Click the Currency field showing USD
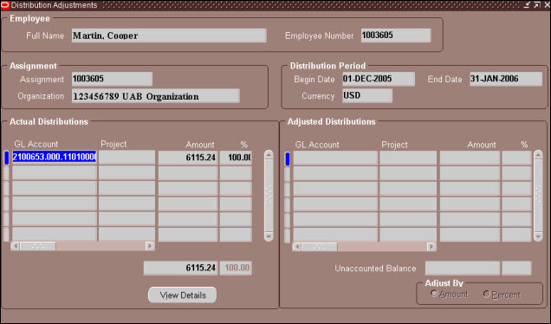The height and width of the screenshot is (324, 551). point(367,95)
